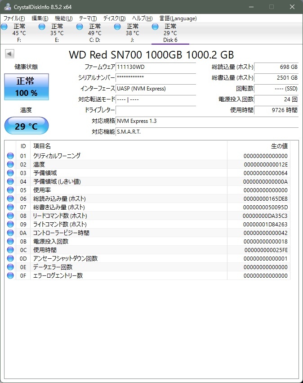Select the Disk 6 tab at 29 °C
The height and width of the screenshot is (383, 303).
[170, 33]
